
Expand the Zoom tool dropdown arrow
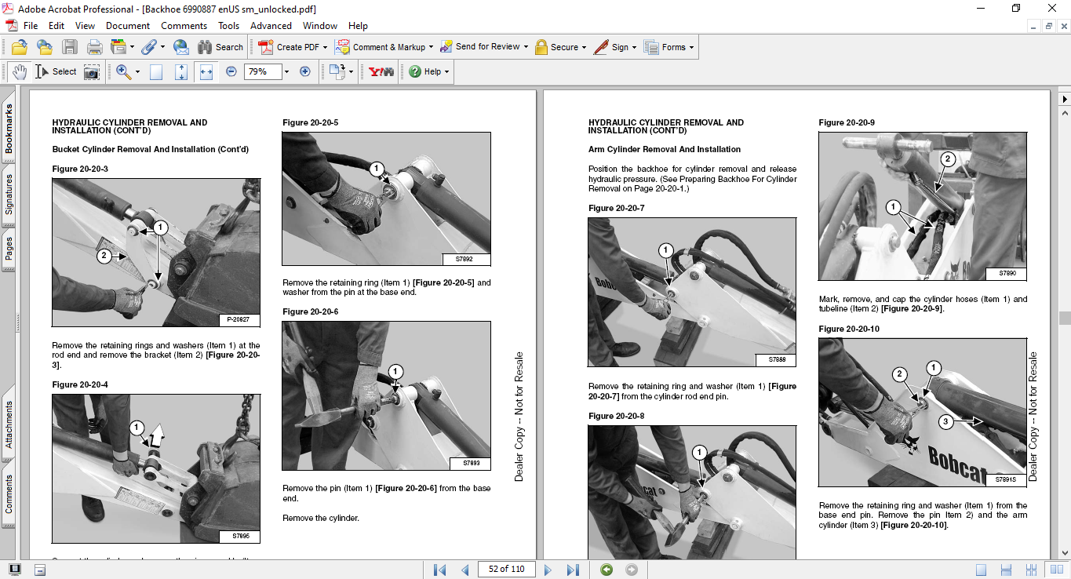[x=137, y=71]
